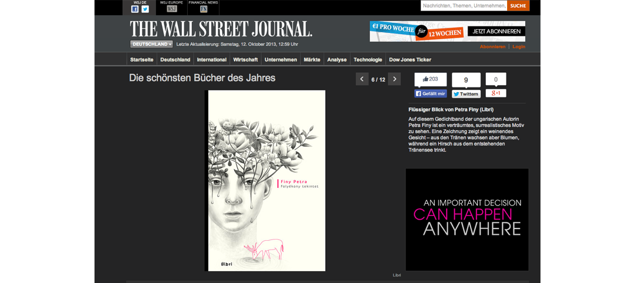Viewport: 635px width, 283px height.
Task: Click The Wall Street Journal logo
Action: 221,29
